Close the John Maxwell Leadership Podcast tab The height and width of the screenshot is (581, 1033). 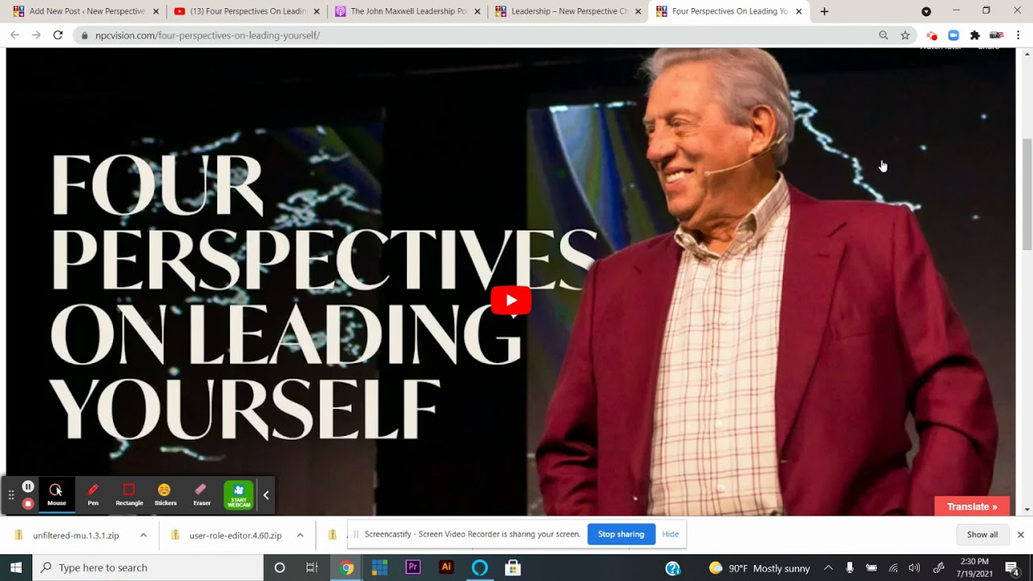click(477, 11)
